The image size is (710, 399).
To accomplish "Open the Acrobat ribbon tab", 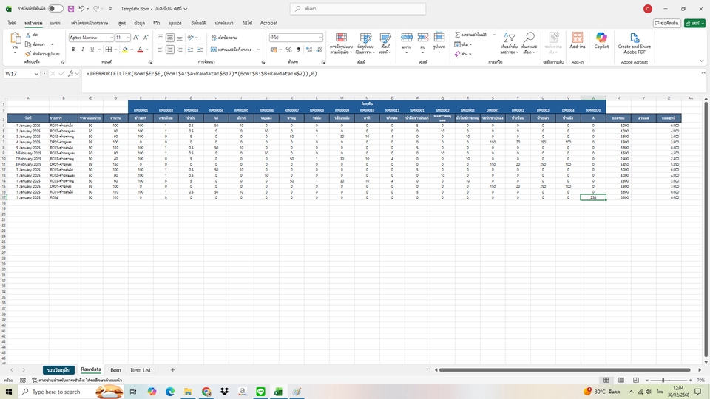I will click(x=268, y=23).
